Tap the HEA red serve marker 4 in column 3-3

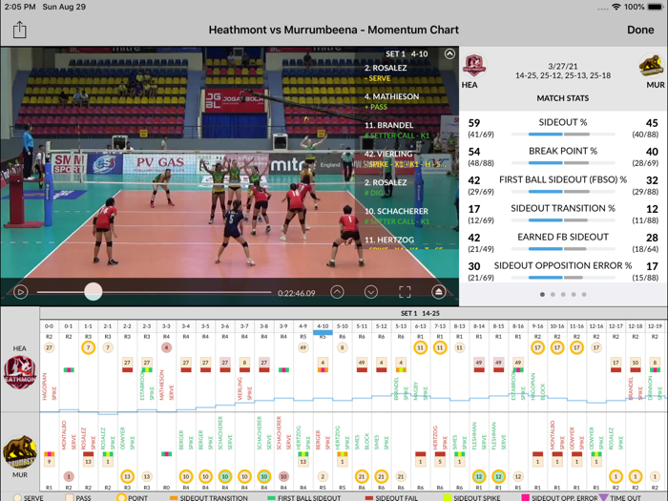click(x=166, y=347)
